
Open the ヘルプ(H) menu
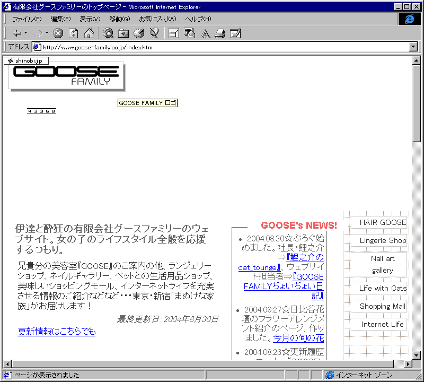pos(198,19)
